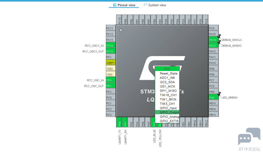The width and height of the screenshot is (263, 154).
Task: Click the VSS power pin
Action: click(111, 74)
